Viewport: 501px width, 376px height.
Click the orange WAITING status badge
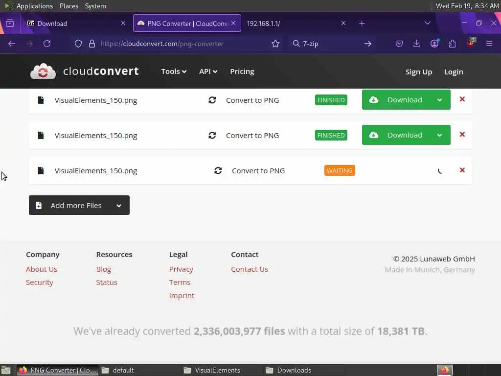pos(340,170)
